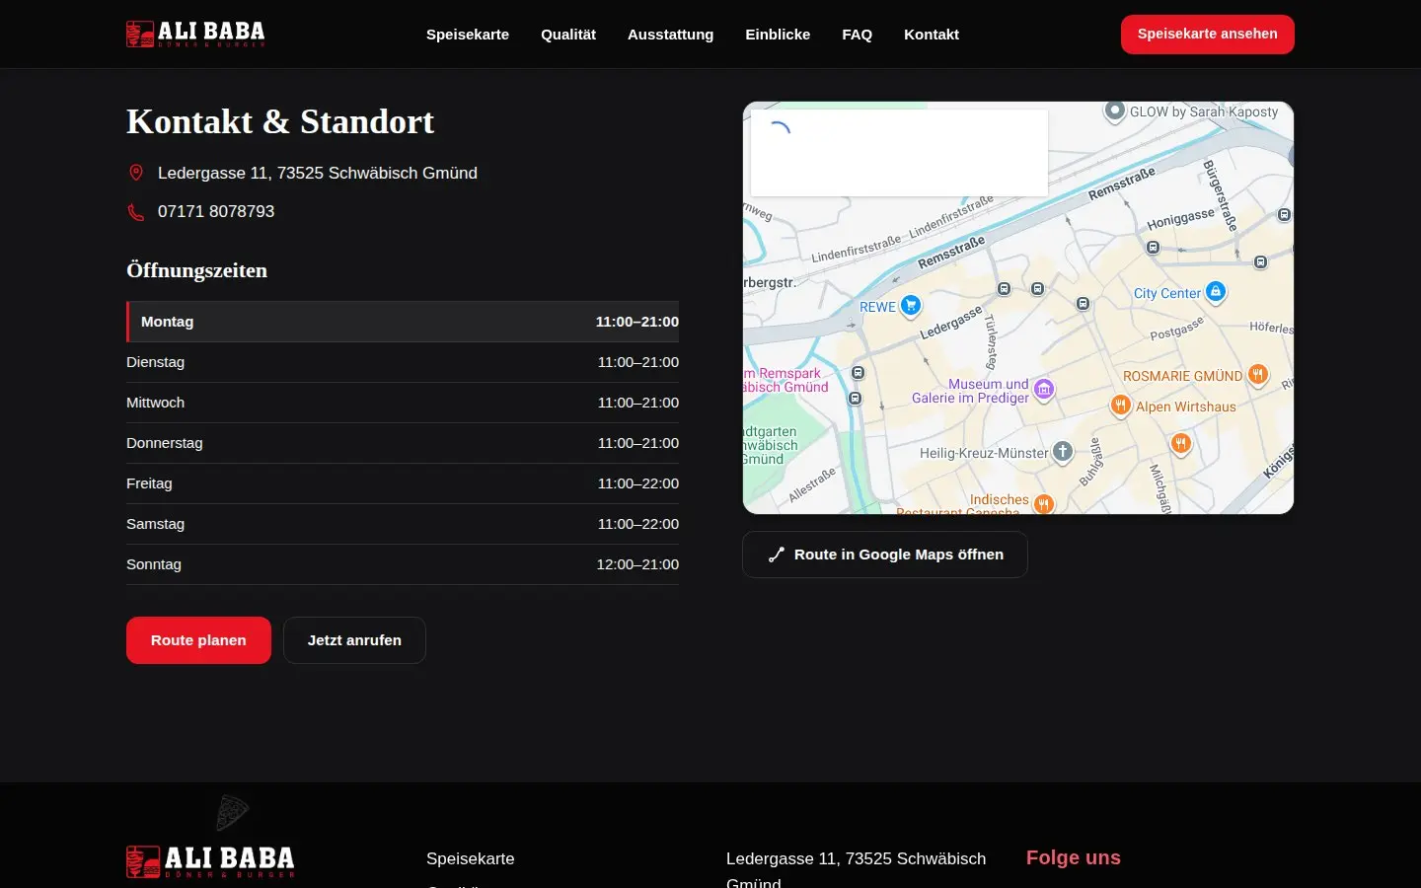Viewport: 1421px width, 888px height.
Task: Click the City Center map marker
Action: point(1216,292)
